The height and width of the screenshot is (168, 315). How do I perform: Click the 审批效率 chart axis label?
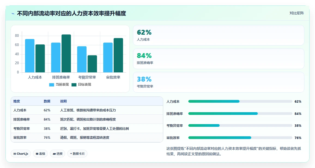(113, 77)
